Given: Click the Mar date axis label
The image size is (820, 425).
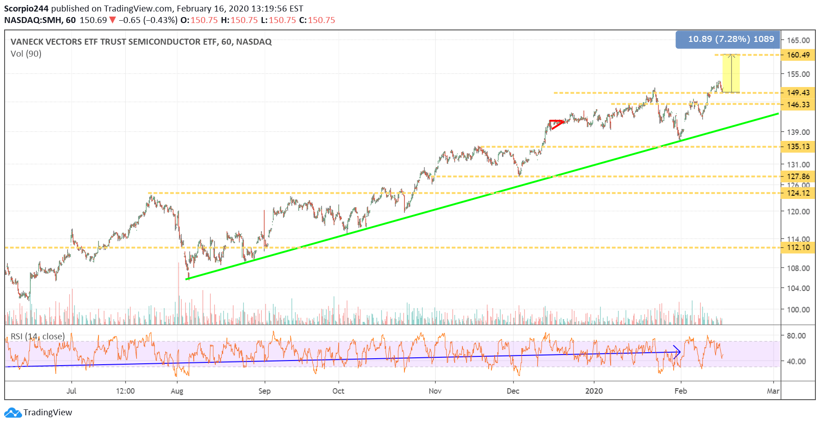Looking at the screenshot, I should pyautogui.click(x=773, y=391).
